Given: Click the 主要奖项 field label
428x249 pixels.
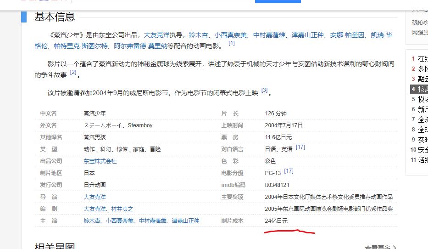Looking at the screenshot, I should (232, 197).
